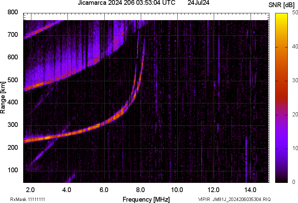Click the frequency tick label '8.0'

pyautogui.click(x=140, y=190)
